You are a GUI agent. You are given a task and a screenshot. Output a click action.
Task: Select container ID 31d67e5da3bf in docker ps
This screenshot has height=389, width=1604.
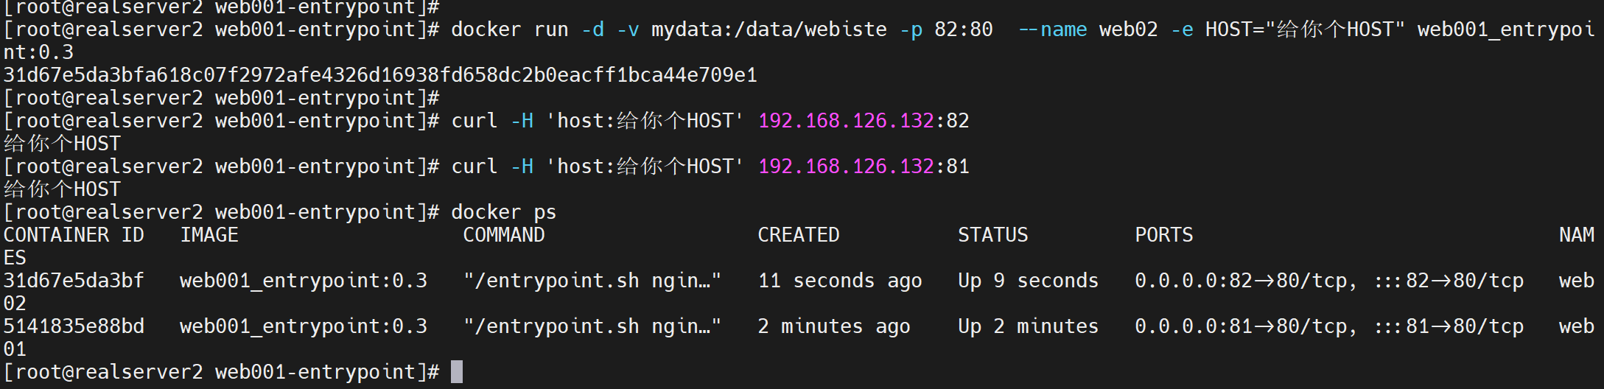74,281
